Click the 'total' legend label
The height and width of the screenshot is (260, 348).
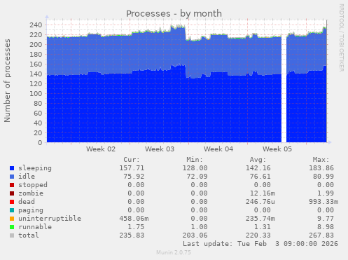click(x=29, y=235)
